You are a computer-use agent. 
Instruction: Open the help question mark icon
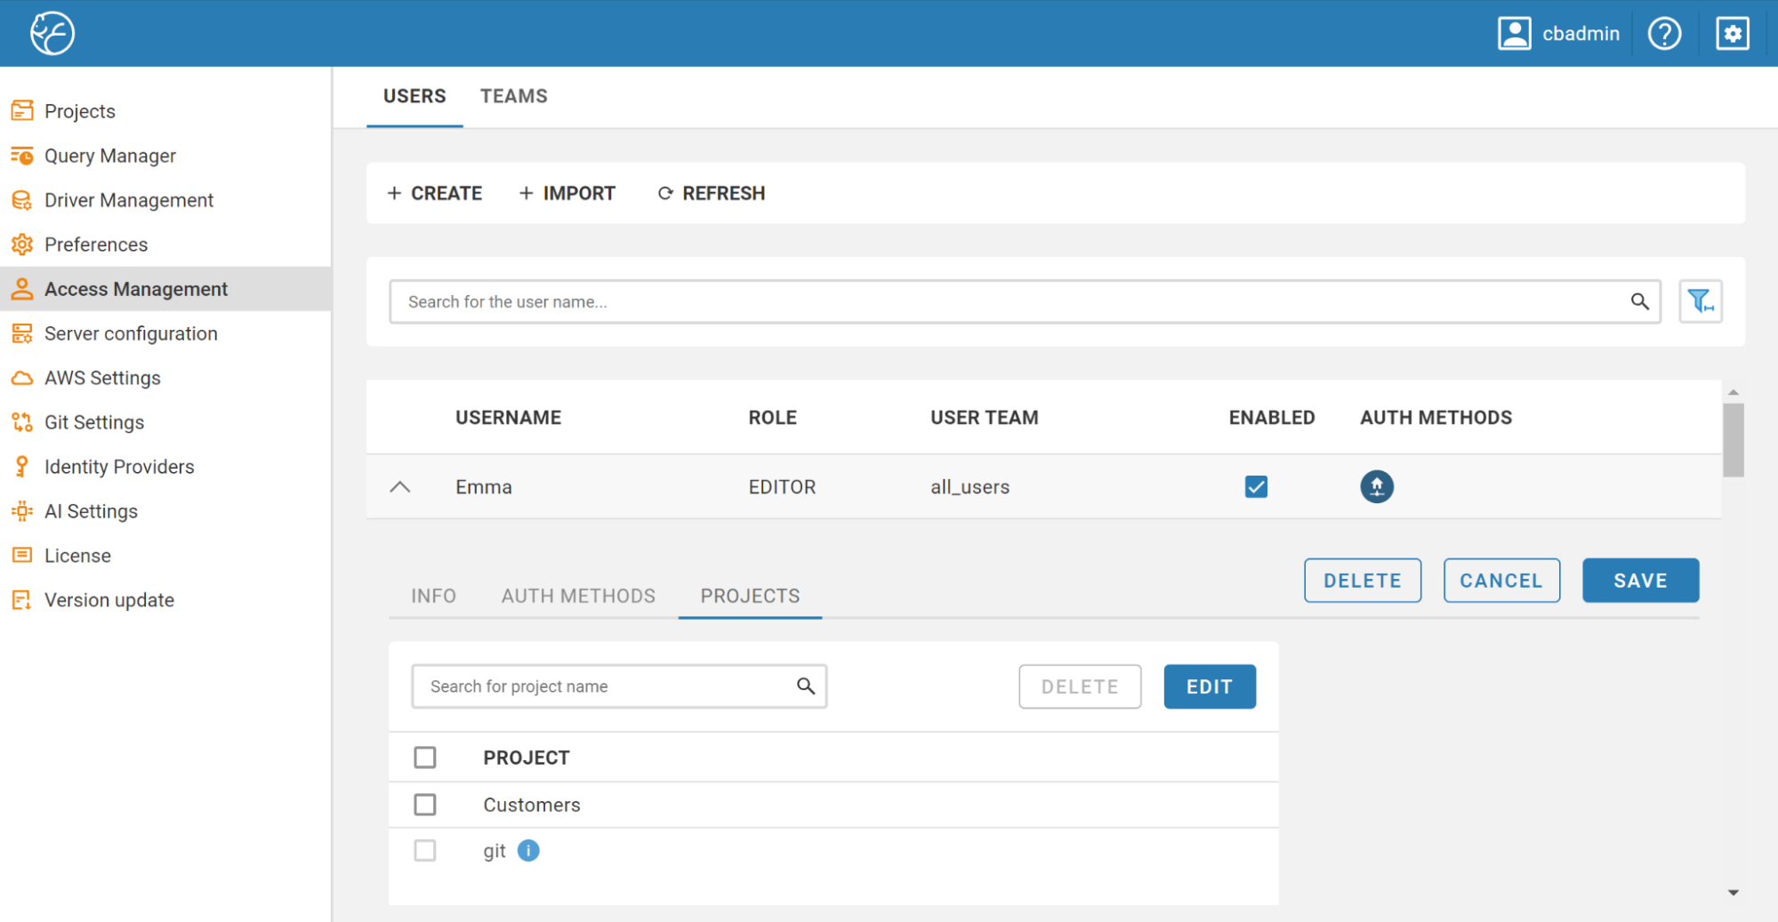(1664, 34)
